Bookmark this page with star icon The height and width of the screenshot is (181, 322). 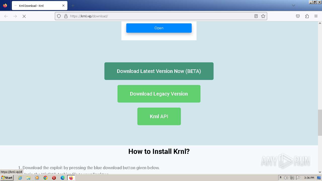coord(263,16)
